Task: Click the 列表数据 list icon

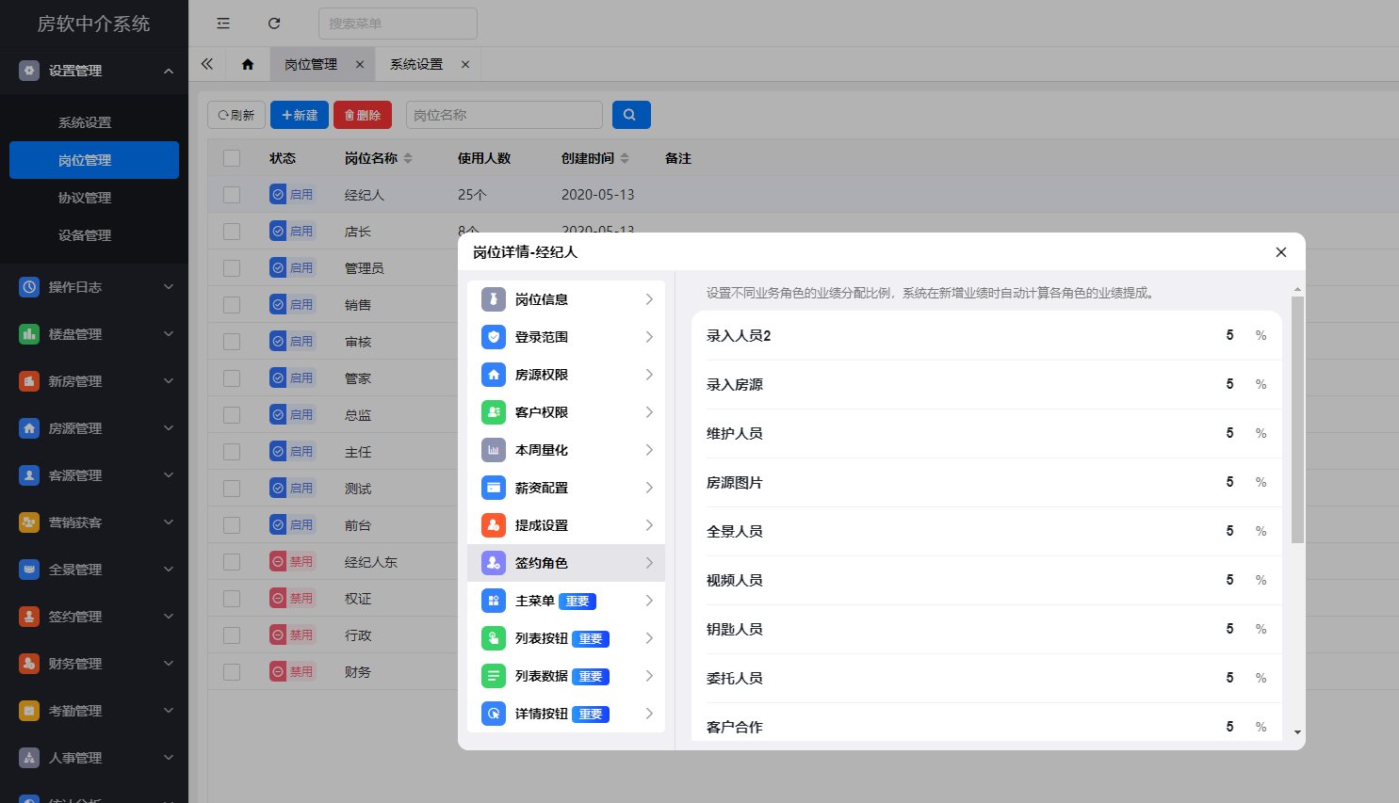Action: click(494, 676)
